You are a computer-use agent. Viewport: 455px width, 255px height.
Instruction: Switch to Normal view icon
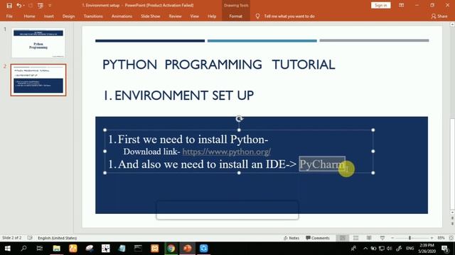click(343, 238)
